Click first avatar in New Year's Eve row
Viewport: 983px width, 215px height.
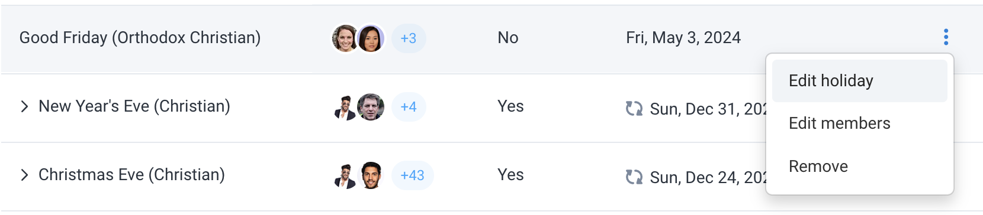click(x=345, y=107)
